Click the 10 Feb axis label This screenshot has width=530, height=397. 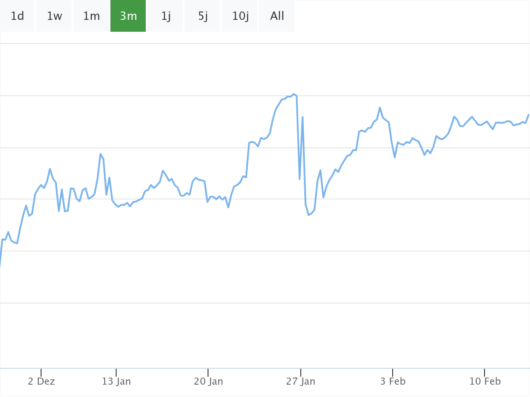(x=485, y=382)
